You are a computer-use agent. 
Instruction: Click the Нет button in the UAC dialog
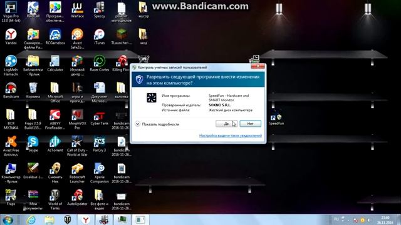tap(251, 124)
